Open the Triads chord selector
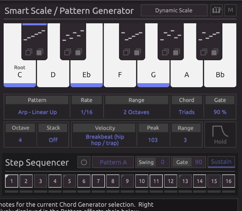The image size is (242, 211). pyautogui.click(x=186, y=112)
